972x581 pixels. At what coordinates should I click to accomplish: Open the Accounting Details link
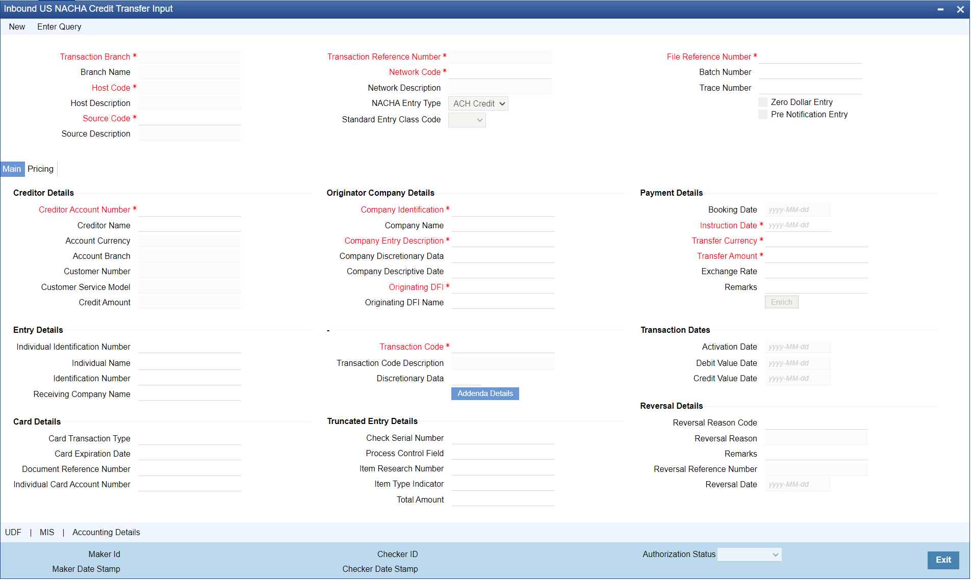[106, 533]
